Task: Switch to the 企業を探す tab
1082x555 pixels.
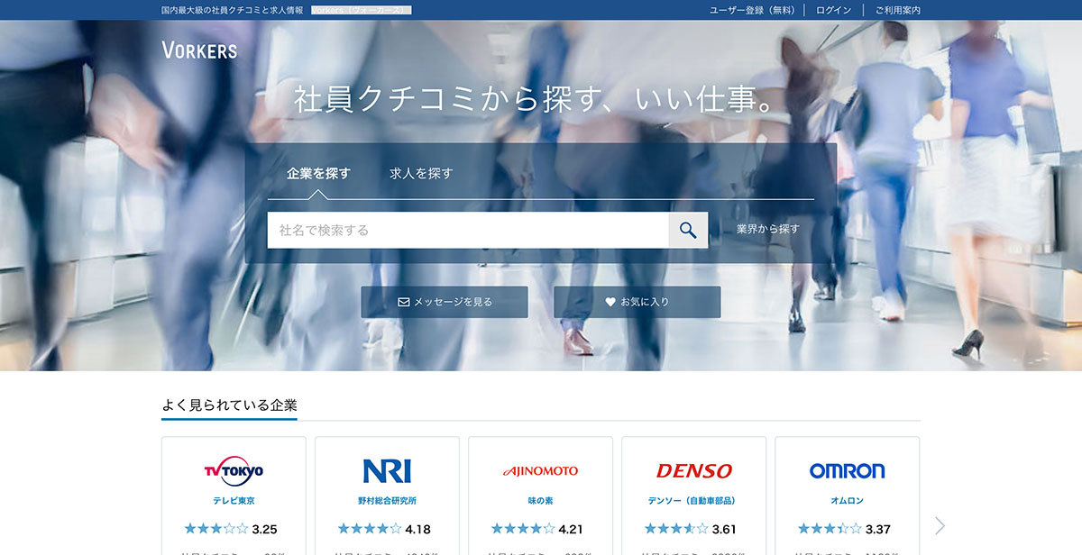Action: click(x=318, y=173)
